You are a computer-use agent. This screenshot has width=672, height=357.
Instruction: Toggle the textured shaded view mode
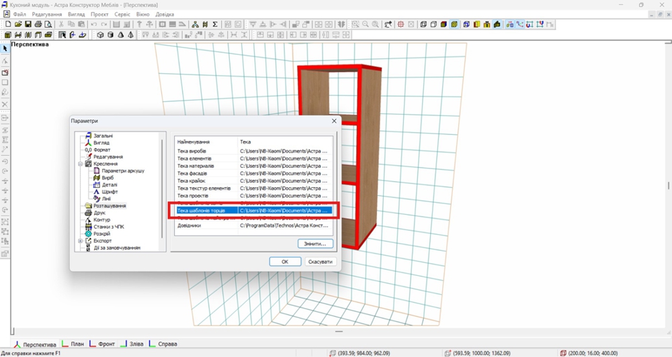(x=454, y=24)
